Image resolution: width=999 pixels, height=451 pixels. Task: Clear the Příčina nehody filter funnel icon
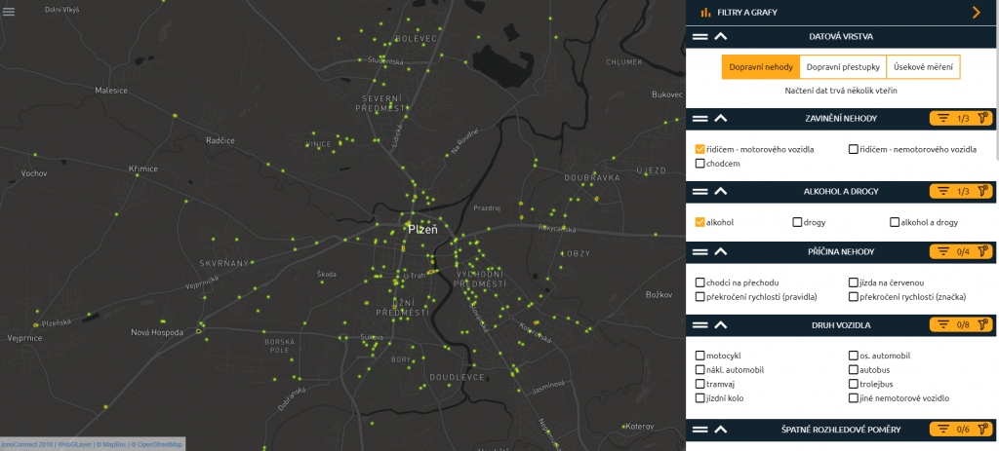coord(983,251)
